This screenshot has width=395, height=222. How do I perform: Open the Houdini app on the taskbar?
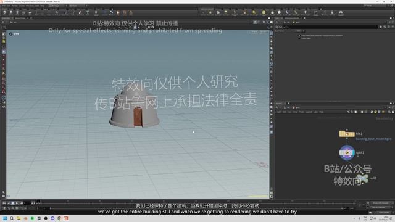coord(66,218)
